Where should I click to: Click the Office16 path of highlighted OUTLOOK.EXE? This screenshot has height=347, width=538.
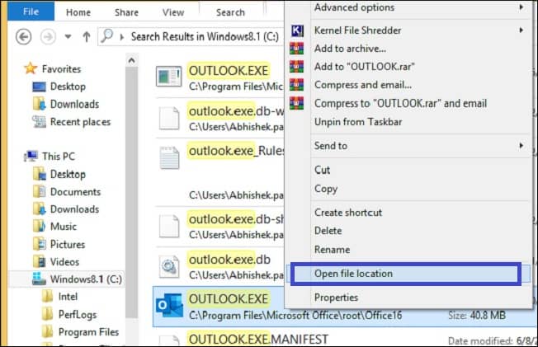[x=295, y=316]
